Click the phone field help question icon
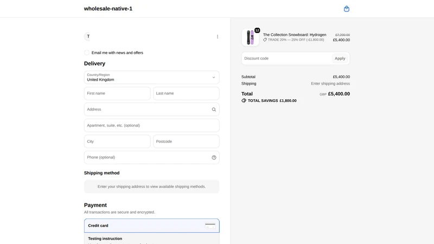The image size is (434, 244). point(214,157)
